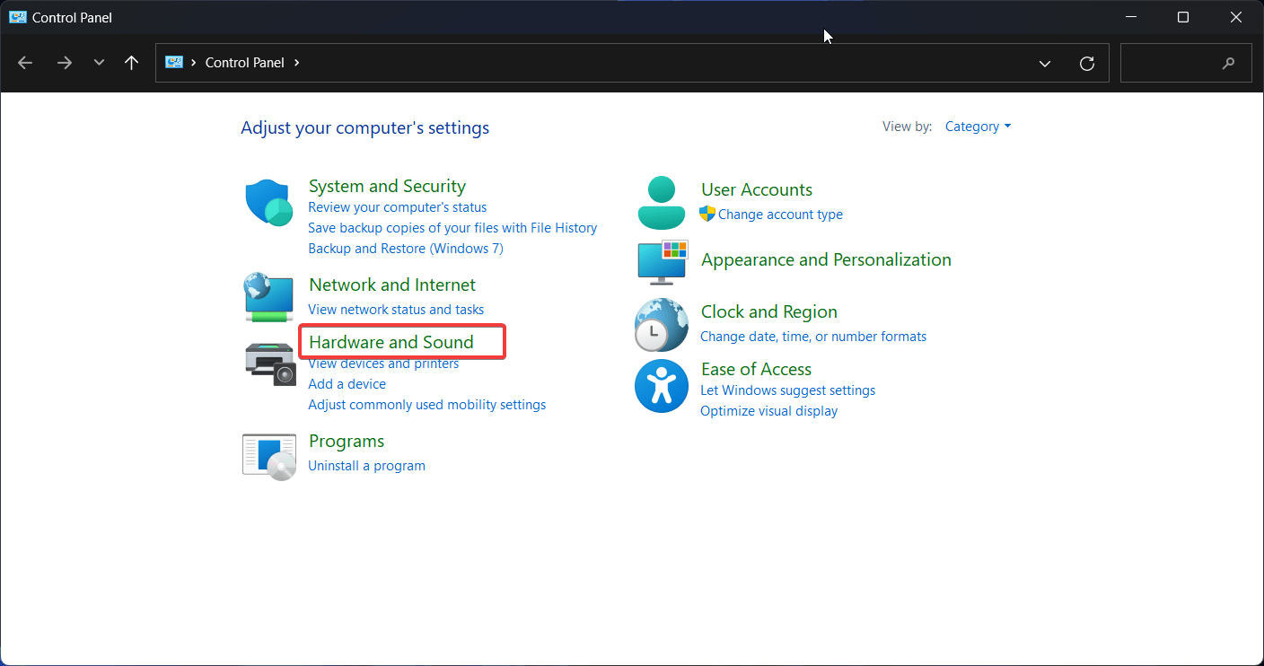The width and height of the screenshot is (1264, 666).
Task: Go up one level with up arrow
Action: (x=132, y=63)
